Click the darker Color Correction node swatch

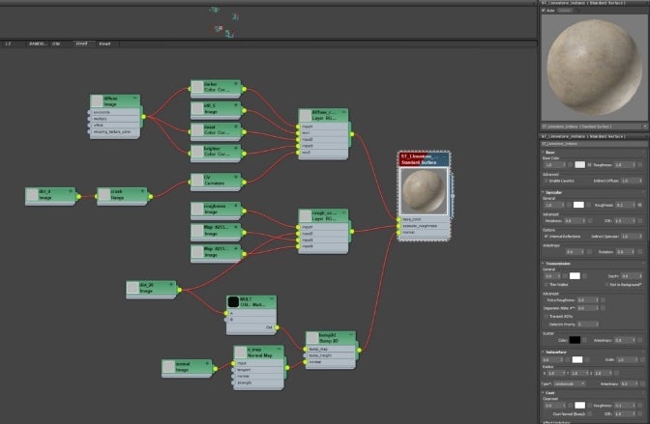tap(197, 87)
